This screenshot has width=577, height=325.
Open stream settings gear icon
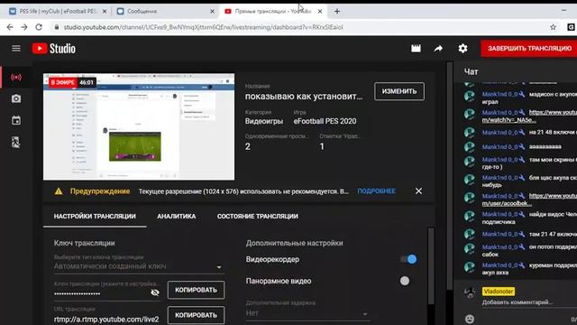point(463,48)
